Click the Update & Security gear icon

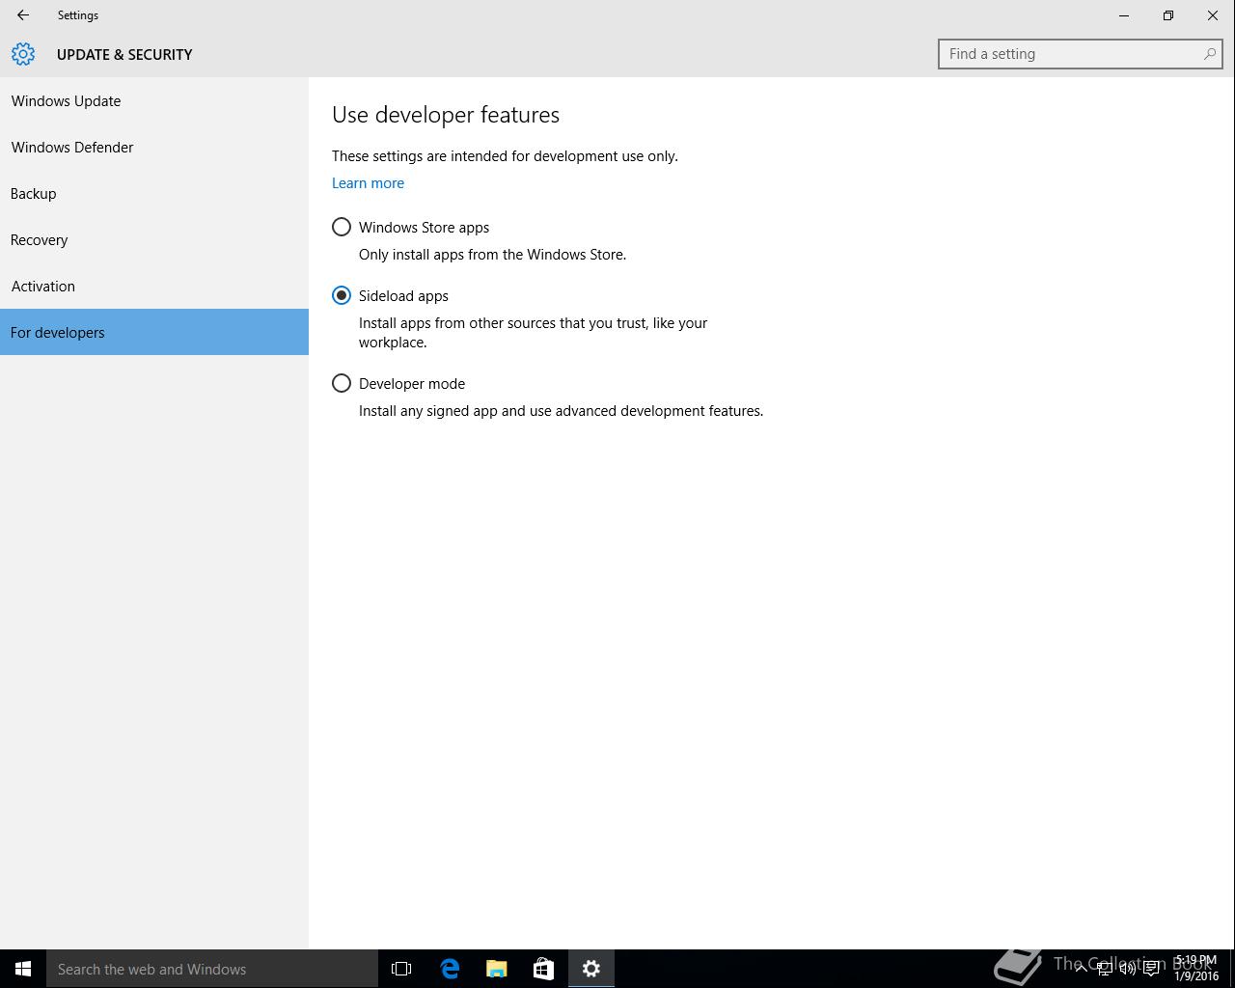click(23, 54)
